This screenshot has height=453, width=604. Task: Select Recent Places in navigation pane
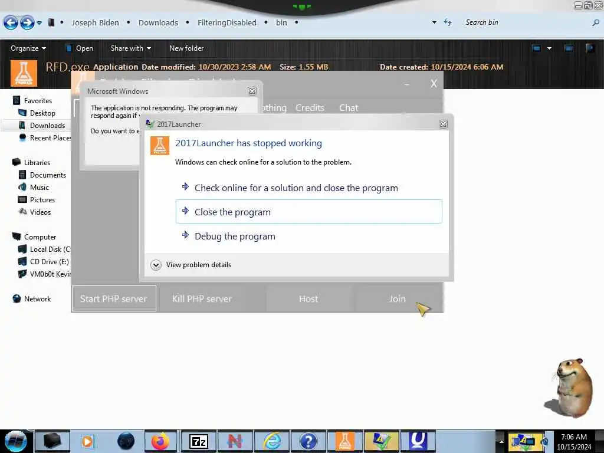50,138
